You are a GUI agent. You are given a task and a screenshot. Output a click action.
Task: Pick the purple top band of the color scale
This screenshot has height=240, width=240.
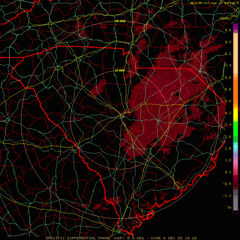click(x=235, y=27)
